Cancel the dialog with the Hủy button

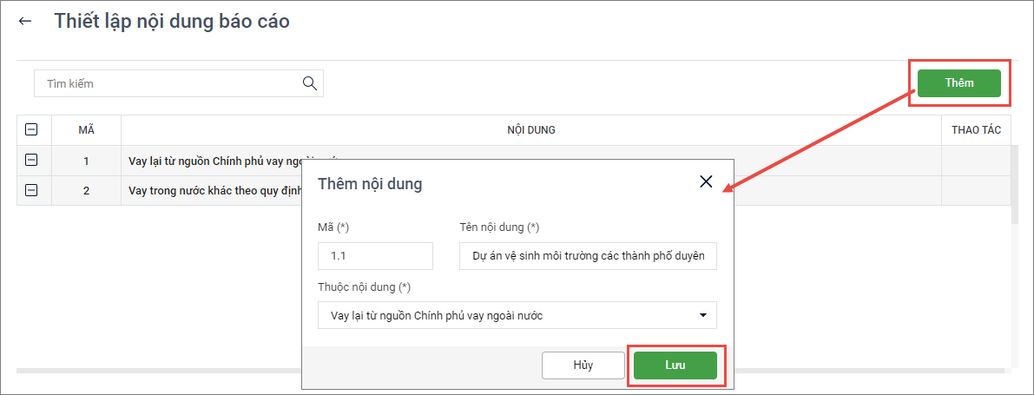coord(583,365)
